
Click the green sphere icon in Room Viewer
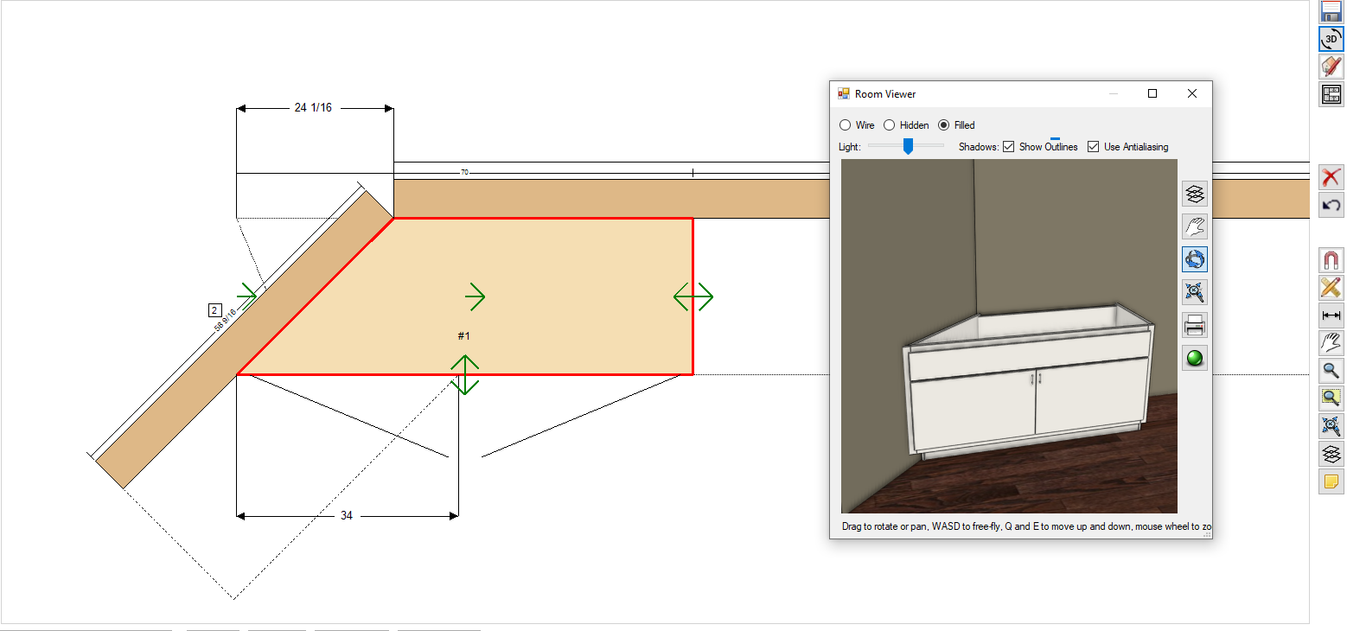(x=1195, y=358)
